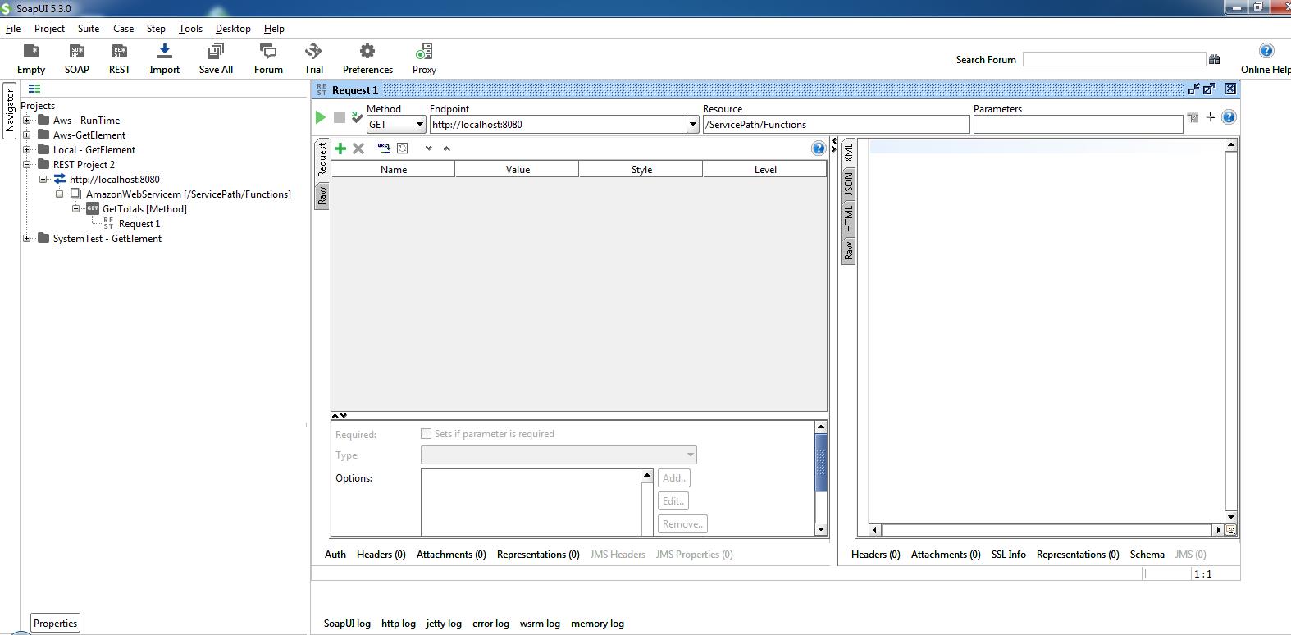This screenshot has width=1291, height=635.
Task: Click the help icon above the parameters table
Action: [818, 148]
